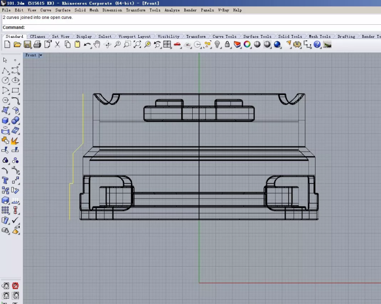Click the Save file icon
The image size is (381, 304).
pyautogui.click(x=27, y=45)
